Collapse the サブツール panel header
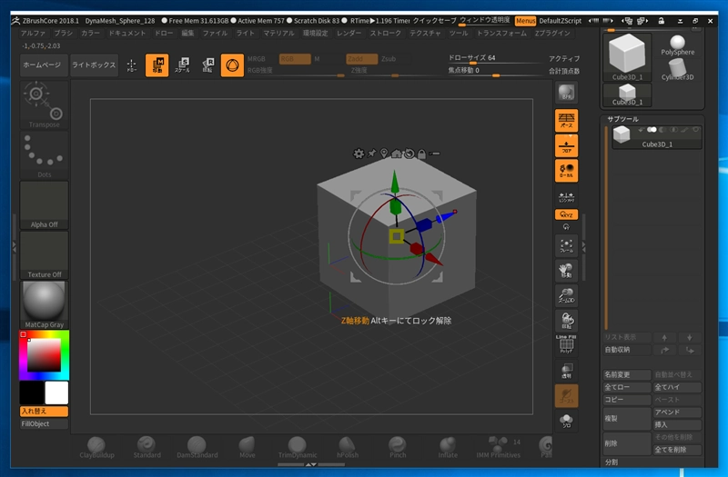 click(622, 119)
